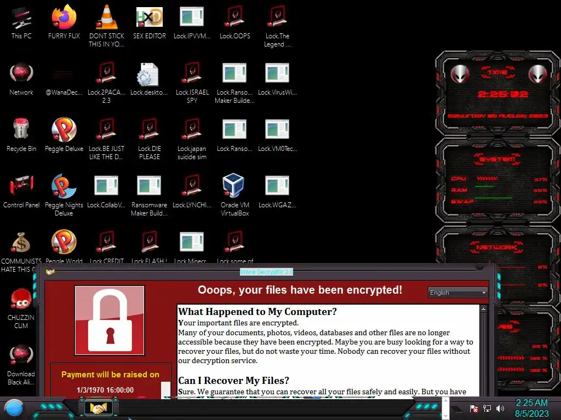This screenshot has height=420, width=561.
Task: Click the handshake Wana Decrypt0r taskbar button
Action: tap(99, 408)
